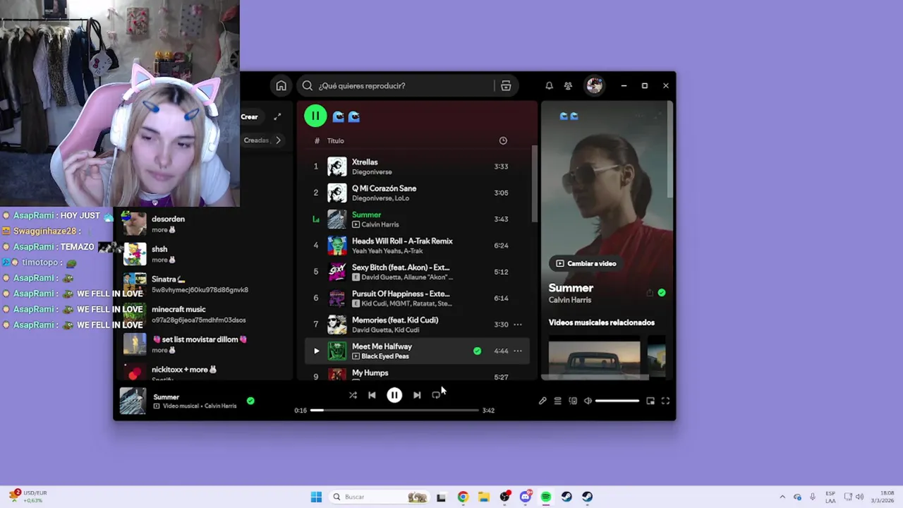Expand the Creadas filter arrow
The width and height of the screenshot is (903, 508).
[x=278, y=140]
